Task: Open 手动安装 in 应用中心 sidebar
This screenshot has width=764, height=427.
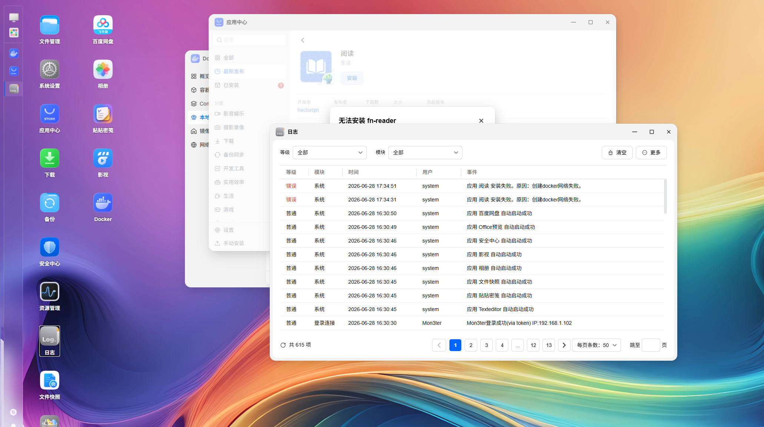Action: click(241, 243)
